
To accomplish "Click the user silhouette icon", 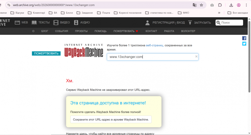I will click(x=147, y=23).
